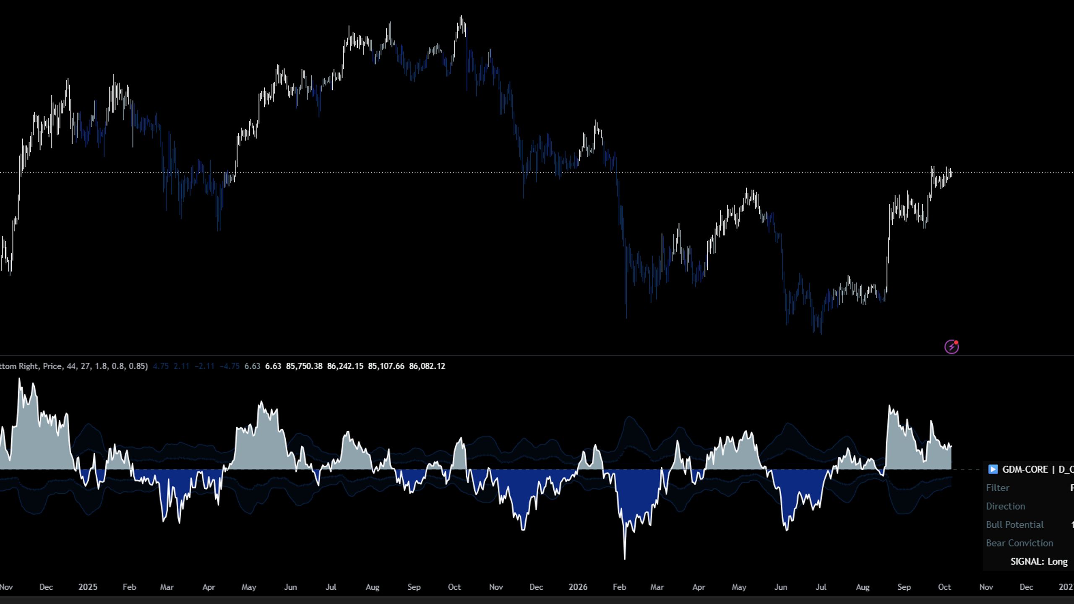
Task: Click the pane divider above the indicator
Action: tap(537, 356)
